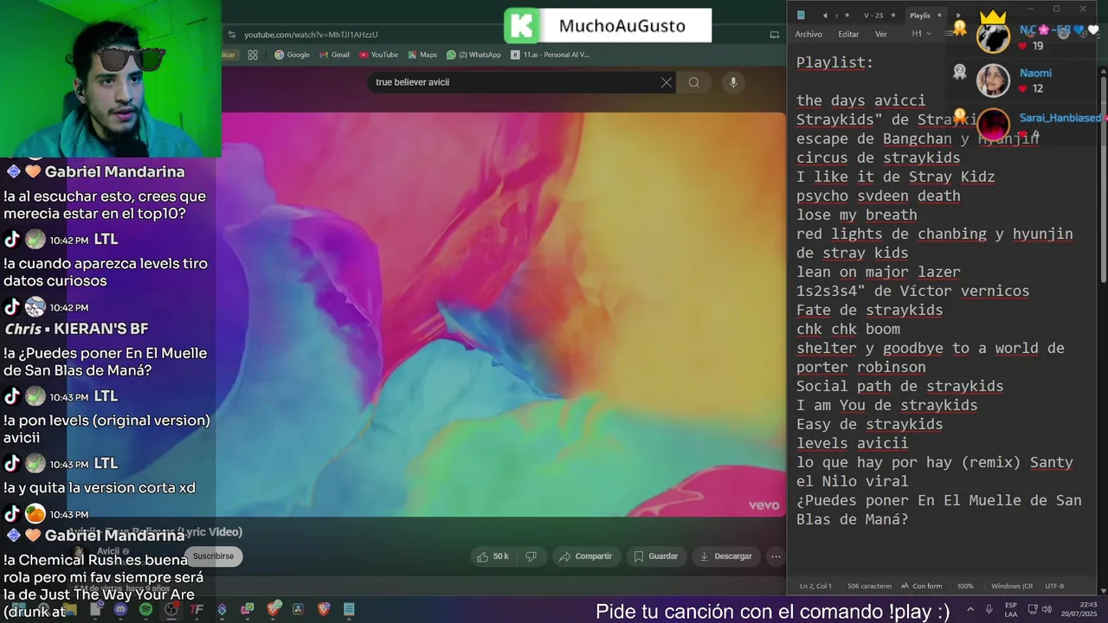Open the Ver menu in Notepad
1108x623 pixels.
pos(881,35)
